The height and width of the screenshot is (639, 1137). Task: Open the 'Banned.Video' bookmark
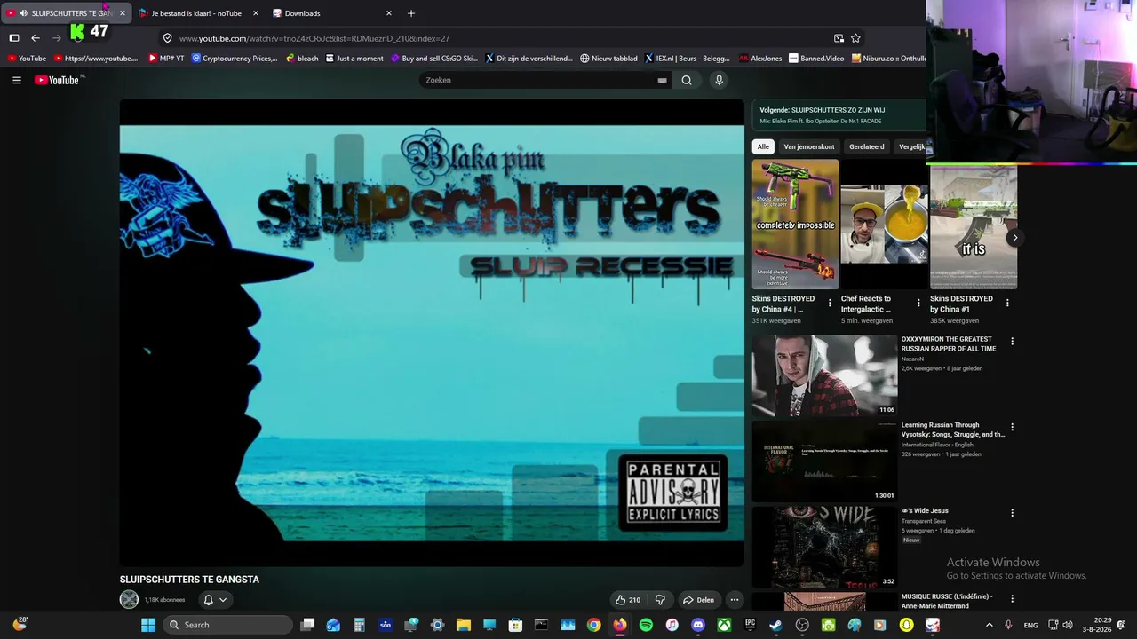pyautogui.click(x=816, y=59)
